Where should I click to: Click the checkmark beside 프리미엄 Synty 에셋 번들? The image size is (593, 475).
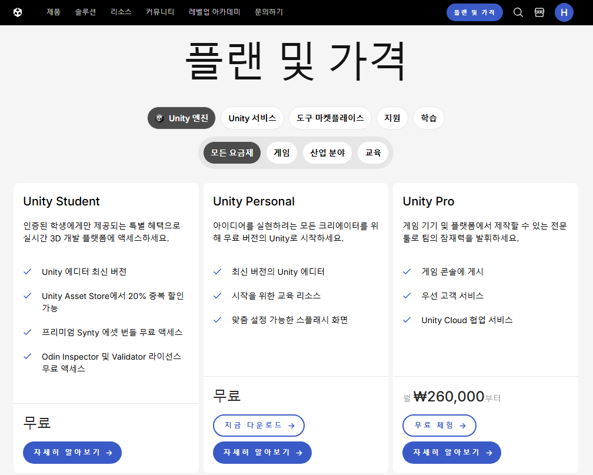[28, 333]
